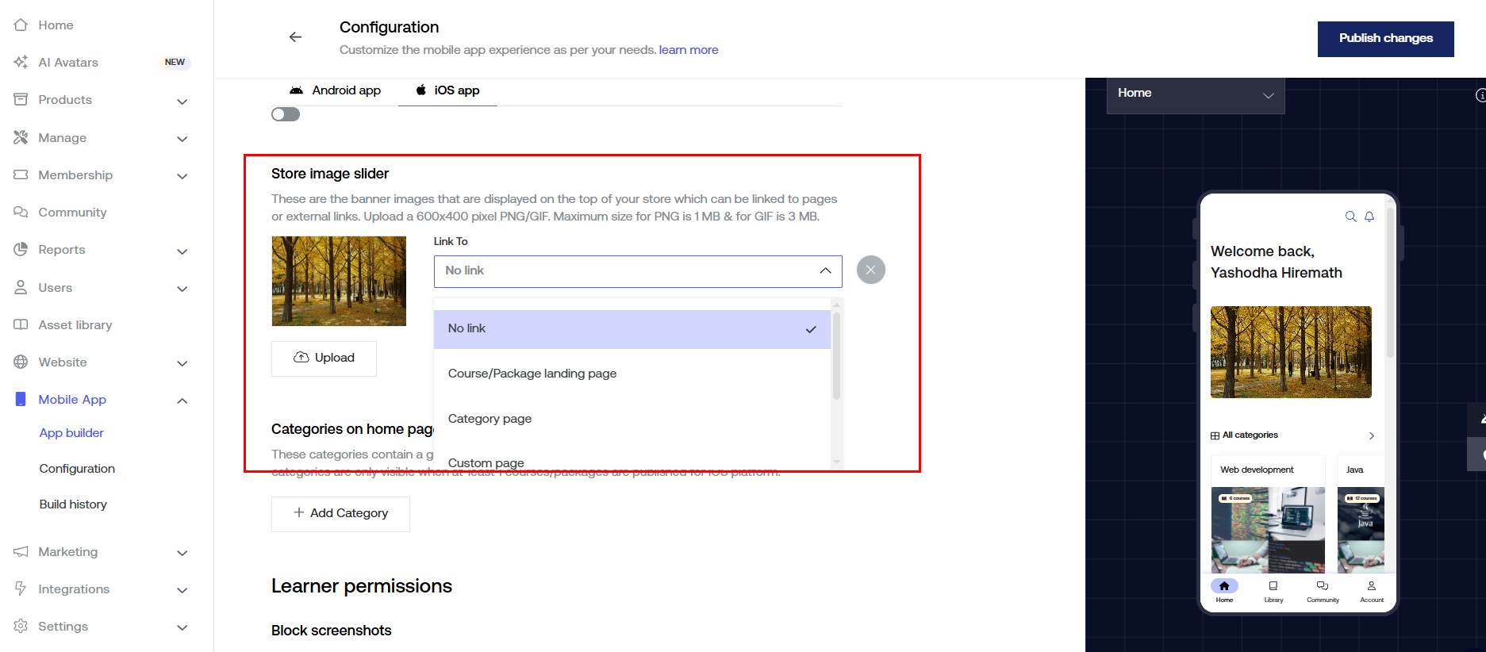The height and width of the screenshot is (652, 1486).
Task: Open Community icon in phone preview
Action: coord(1323,590)
